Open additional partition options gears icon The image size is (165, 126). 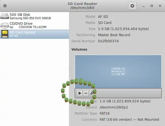[x=92, y=93]
